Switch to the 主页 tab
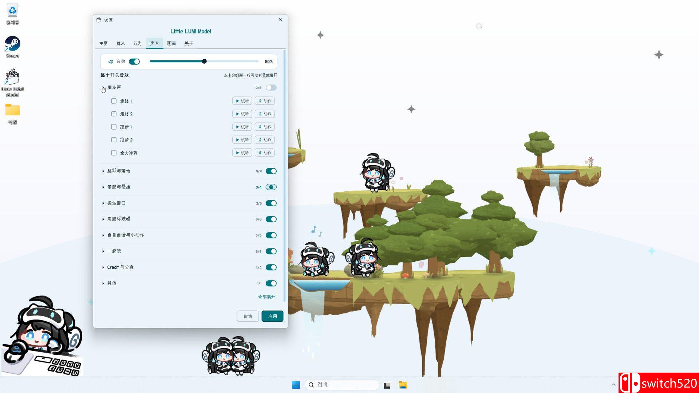 pos(103,43)
